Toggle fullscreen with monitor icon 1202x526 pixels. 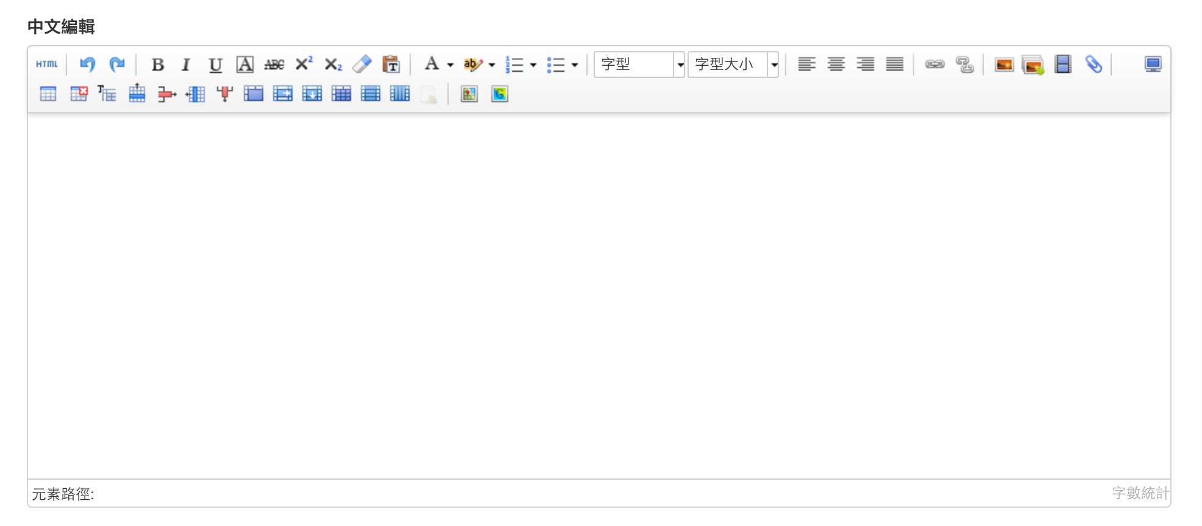(1153, 64)
